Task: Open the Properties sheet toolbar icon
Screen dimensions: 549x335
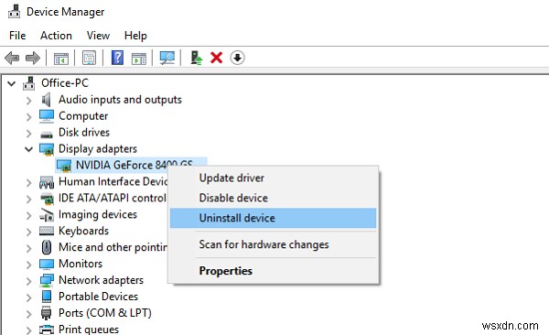Action: pos(89,58)
